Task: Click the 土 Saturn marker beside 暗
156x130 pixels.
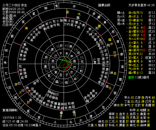Action: click(x=110, y=87)
